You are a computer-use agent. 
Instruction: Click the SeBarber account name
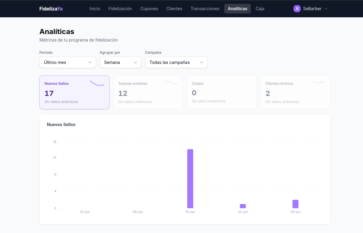(x=312, y=9)
